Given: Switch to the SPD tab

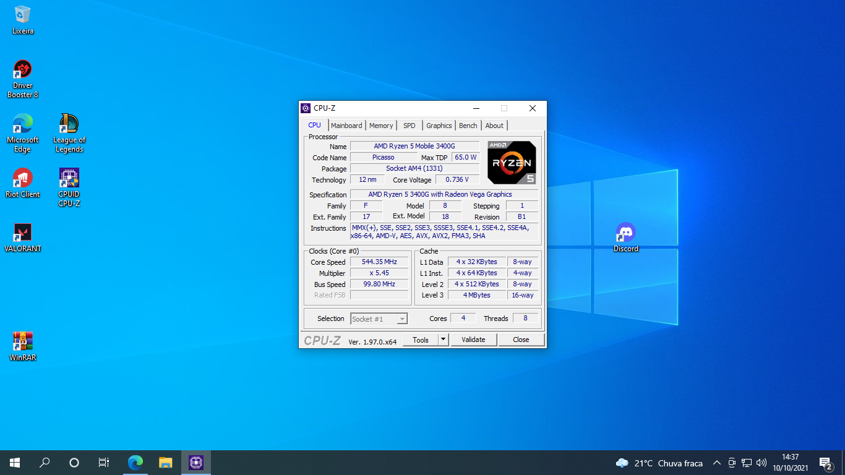Looking at the screenshot, I should 410,126.
